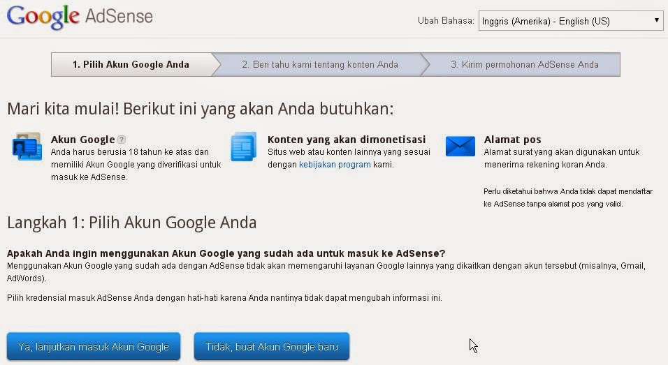Image resolution: width=668 pixels, height=365 pixels.
Task: Click the Akun Google contact card icon
Action: (27, 147)
